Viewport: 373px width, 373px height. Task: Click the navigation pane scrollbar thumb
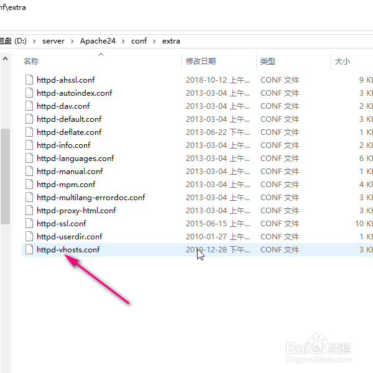[x=5, y=177]
